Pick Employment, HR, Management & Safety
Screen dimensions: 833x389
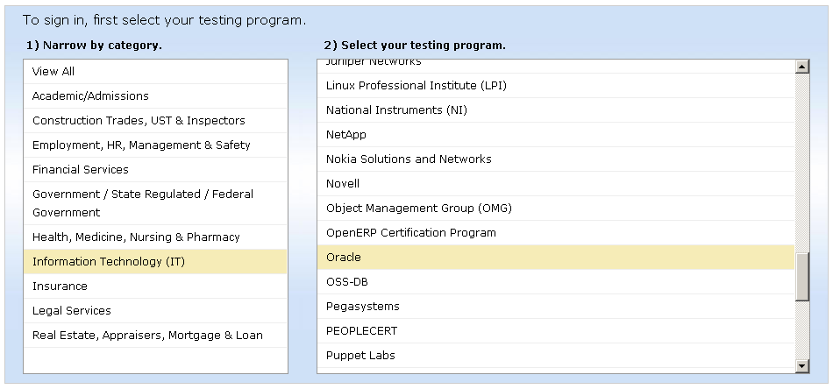click(141, 145)
